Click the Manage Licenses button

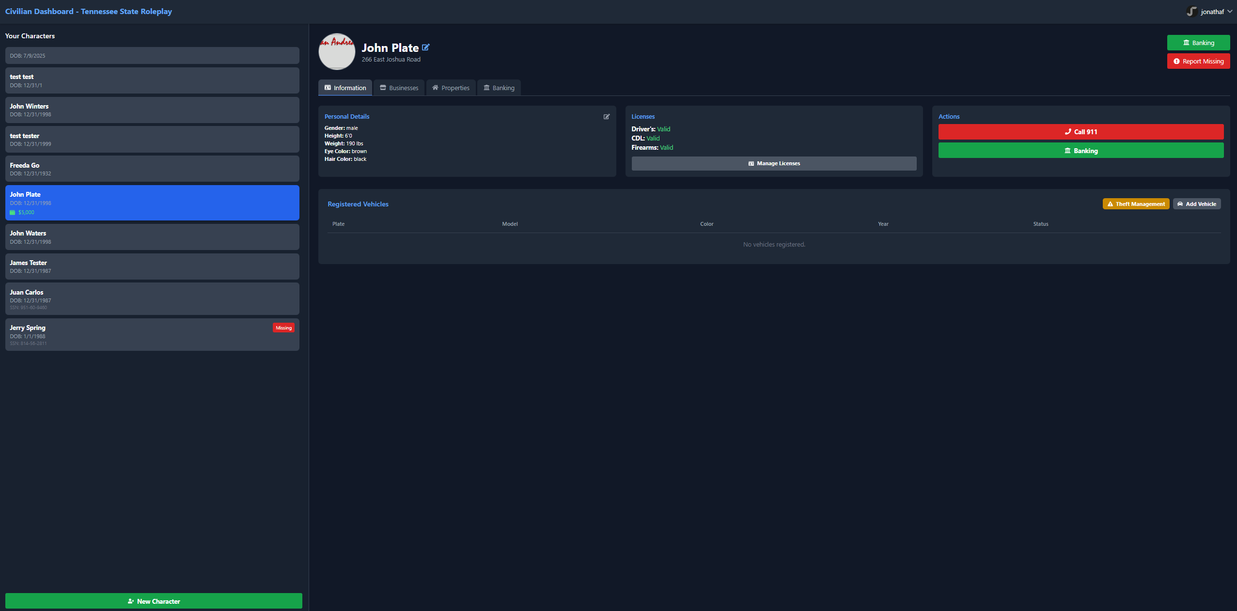[773, 164]
